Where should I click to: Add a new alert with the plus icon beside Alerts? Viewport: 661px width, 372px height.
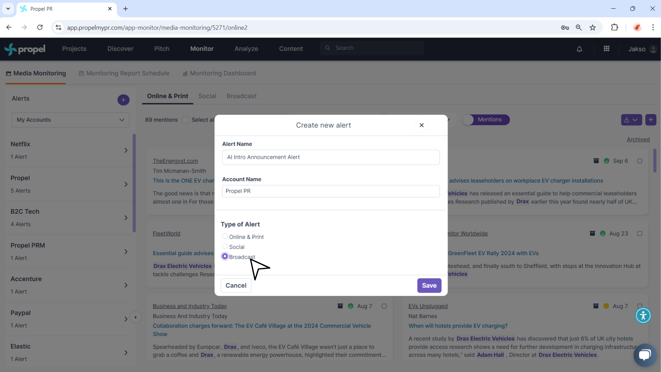(x=123, y=100)
